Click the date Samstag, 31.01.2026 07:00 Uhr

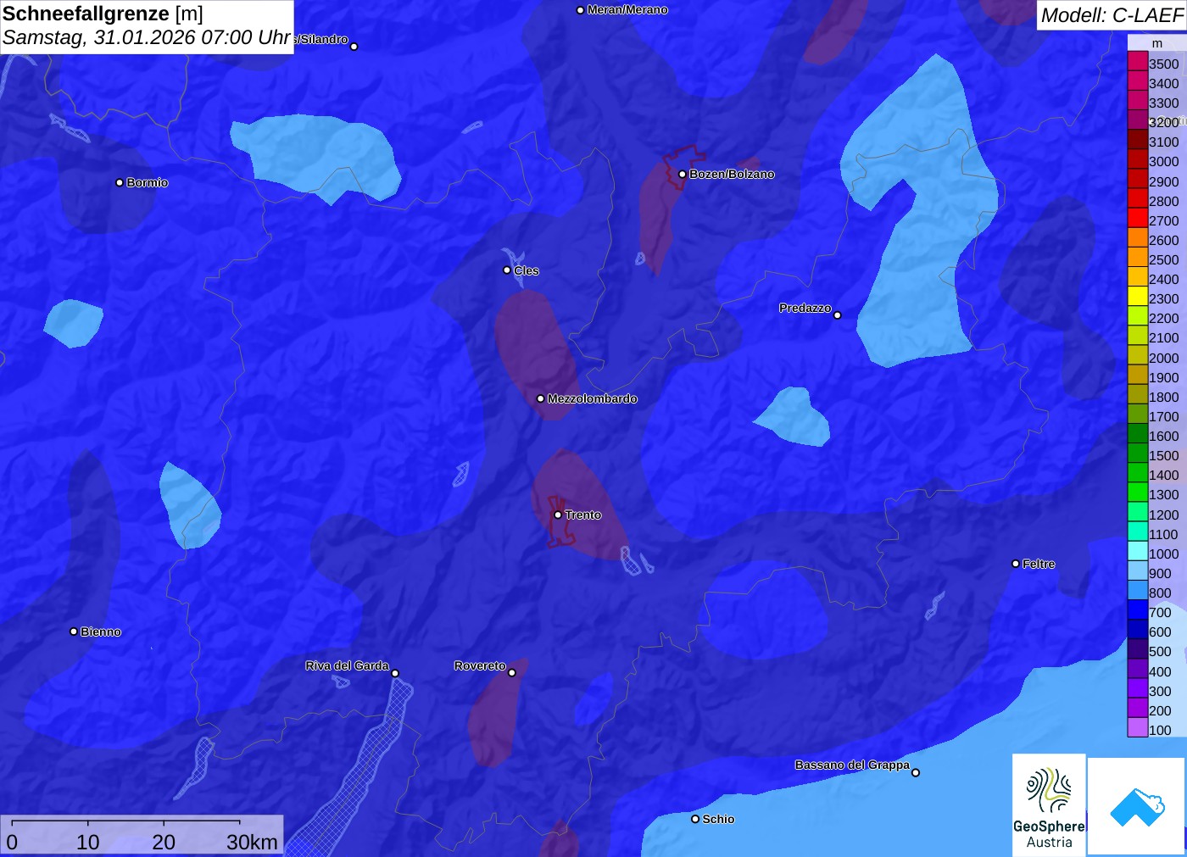[x=147, y=38]
